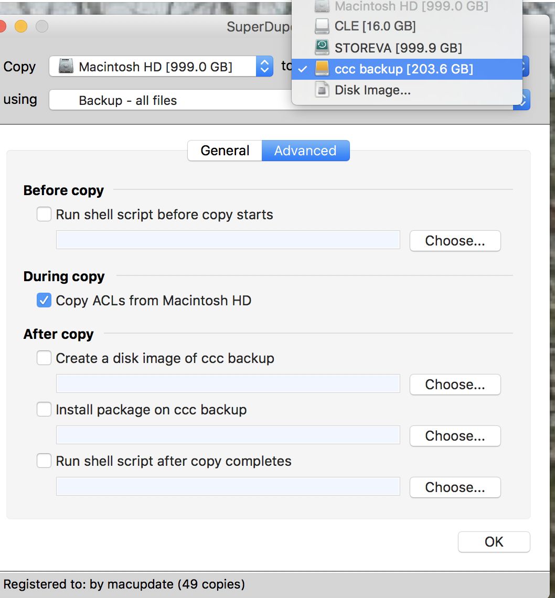555x598 pixels.
Task: Enable Run shell script before copy starts
Action: pyautogui.click(x=44, y=215)
